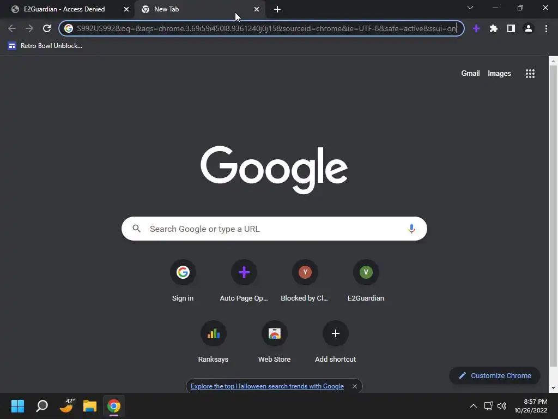Open Chrome three-dot menu
The height and width of the screenshot is (419, 558).
point(546,28)
